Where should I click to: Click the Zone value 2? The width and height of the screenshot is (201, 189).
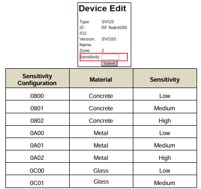click(x=103, y=50)
